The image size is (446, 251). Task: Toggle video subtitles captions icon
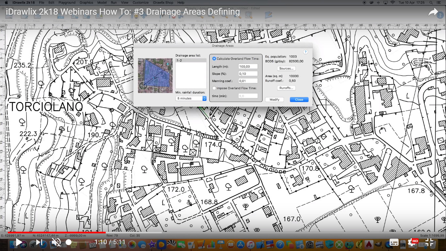tap(394, 242)
